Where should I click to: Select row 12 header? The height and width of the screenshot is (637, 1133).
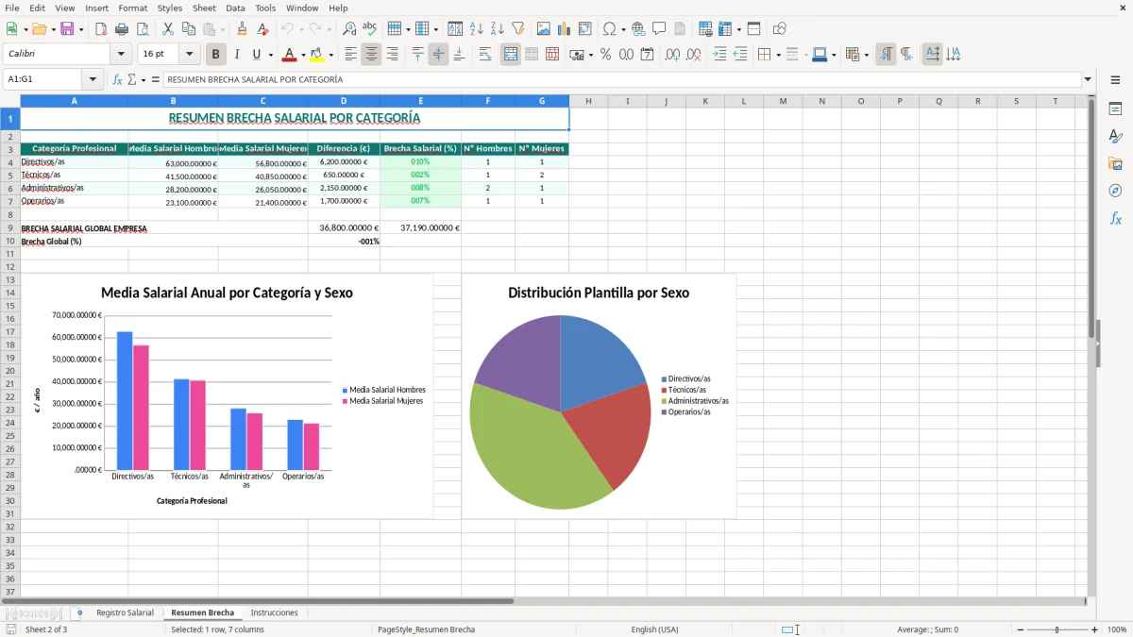10,267
